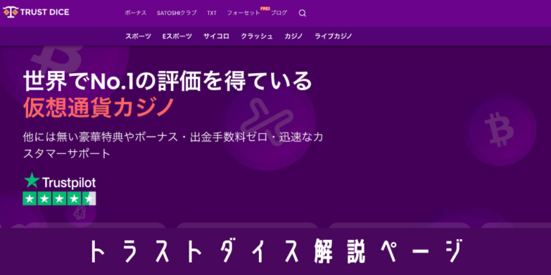Screen dimensions: 551x275
Task: Switch to the スポーツ tab
Action: click(138, 36)
